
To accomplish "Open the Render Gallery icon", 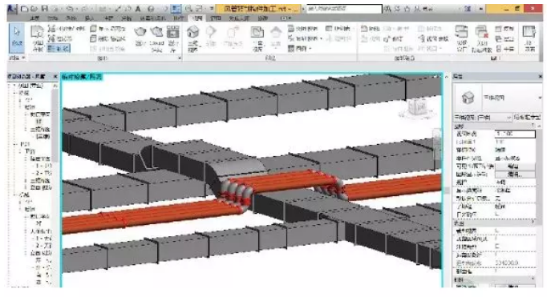I will click(172, 38).
